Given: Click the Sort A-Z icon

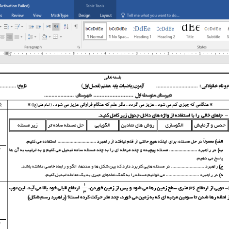Looking at the screenshot, I should point(66,26).
